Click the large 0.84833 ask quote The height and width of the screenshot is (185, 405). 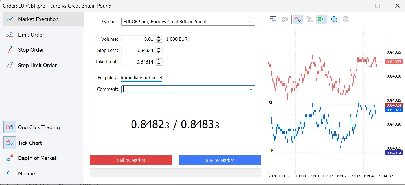pos(200,124)
